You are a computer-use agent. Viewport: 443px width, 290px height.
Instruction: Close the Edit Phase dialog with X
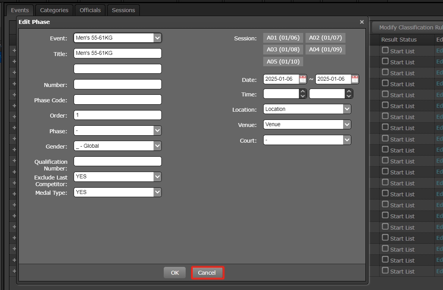(362, 22)
